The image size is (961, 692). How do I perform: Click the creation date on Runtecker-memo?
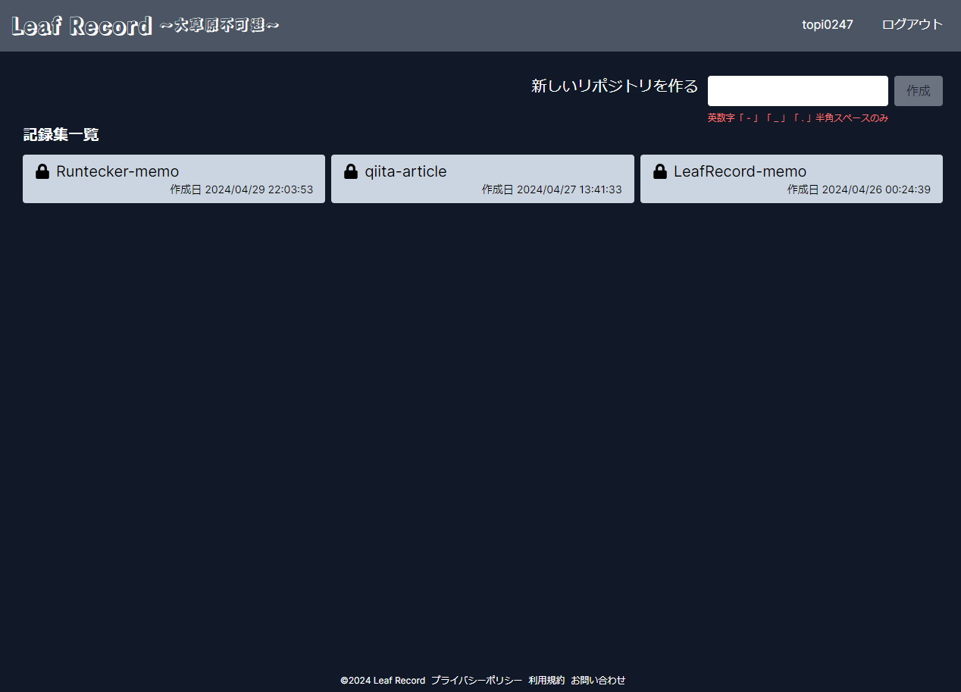243,189
